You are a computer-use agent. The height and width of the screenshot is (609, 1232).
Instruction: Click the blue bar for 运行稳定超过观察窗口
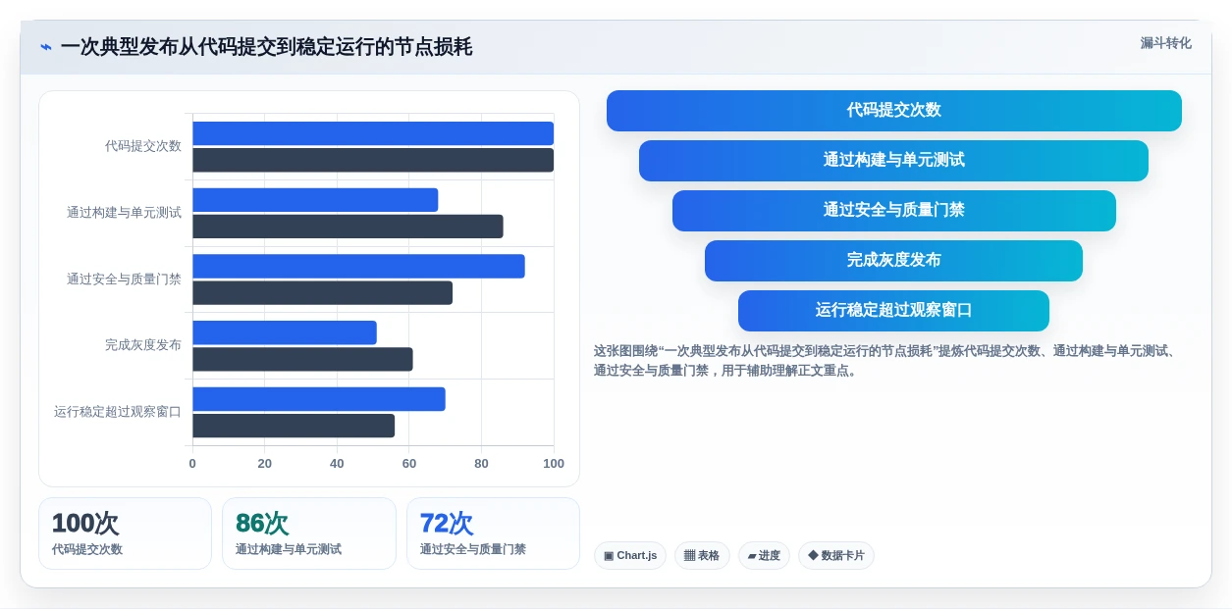pyautogui.click(x=319, y=399)
